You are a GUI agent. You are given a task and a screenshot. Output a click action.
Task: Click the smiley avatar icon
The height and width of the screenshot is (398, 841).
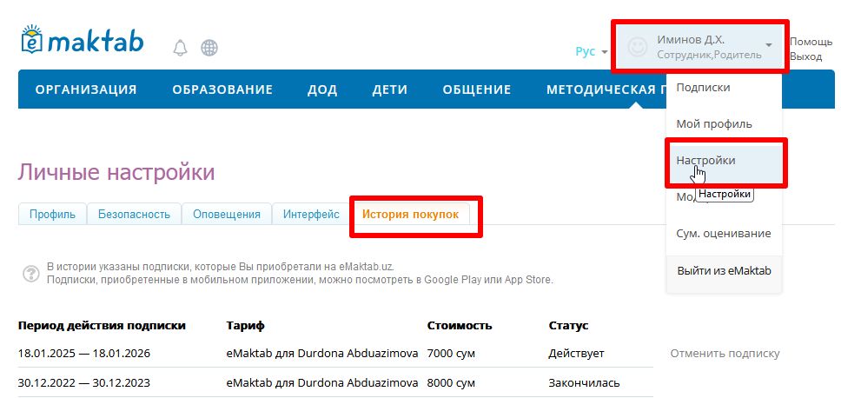(637, 47)
